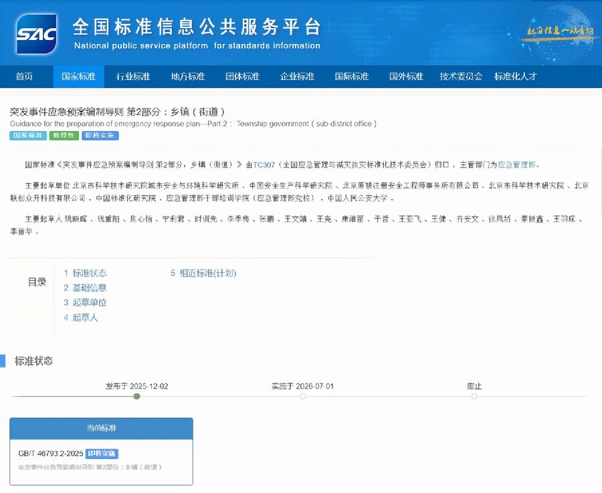Select the 实施于 2026-07-01 timeline marker
The width and height of the screenshot is (602, 493).
(x=302, y=396)
